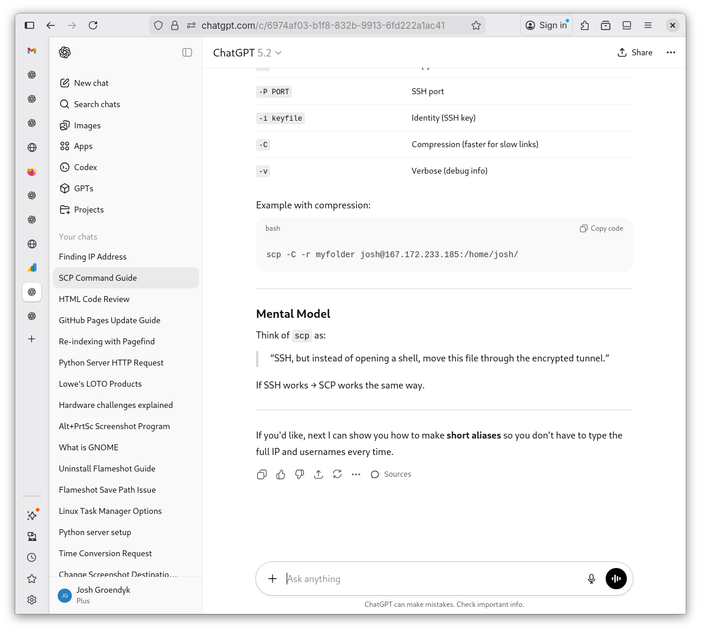Regenerate the response with retry icon
701x631 pixels.
tap(337, 474)
